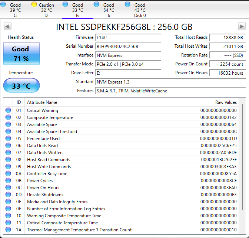
Task: Click status icon of Available Spare row 03
Action: point(8,124)
